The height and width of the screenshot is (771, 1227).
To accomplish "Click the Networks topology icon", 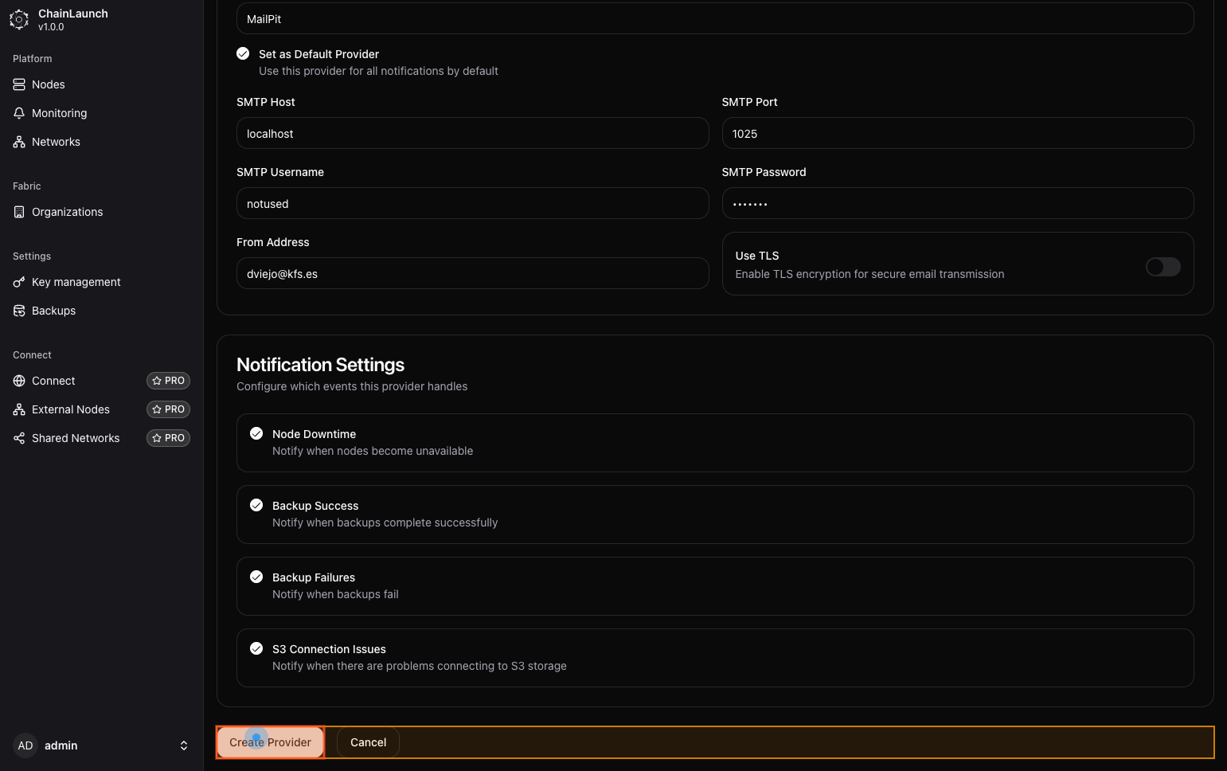I will [x=19, y=142].
